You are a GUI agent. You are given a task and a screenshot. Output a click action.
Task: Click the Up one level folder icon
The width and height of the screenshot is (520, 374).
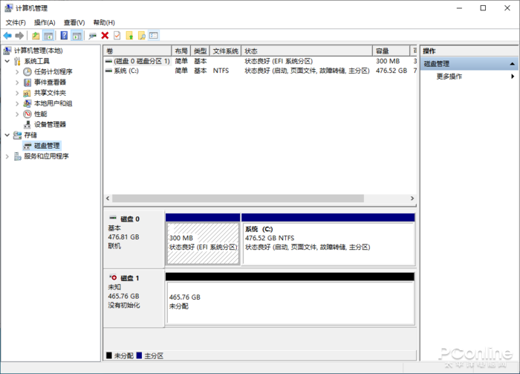tap(36, 36)
